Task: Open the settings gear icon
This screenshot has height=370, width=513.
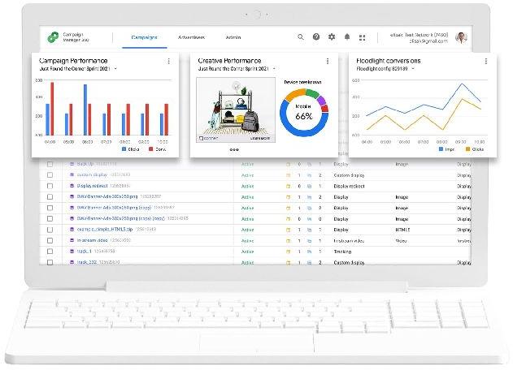Action: [x=331, y=37]
